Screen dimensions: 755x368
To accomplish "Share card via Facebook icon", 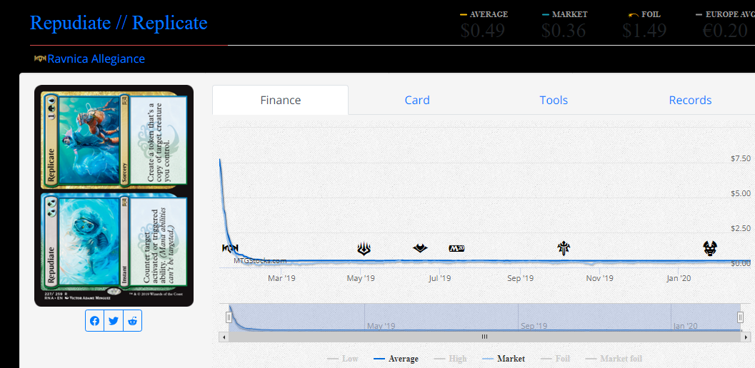I will (x=95, y=321).
